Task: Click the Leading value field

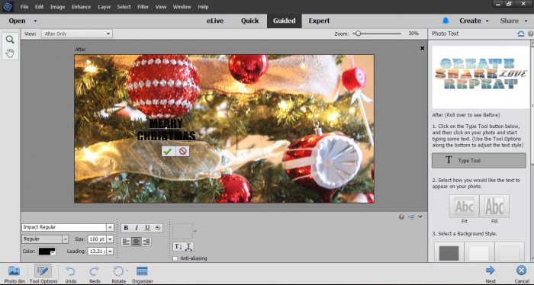Action: pos(97,251)
